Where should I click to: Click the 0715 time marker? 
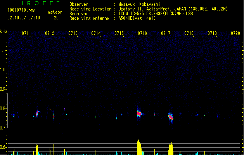click(x=119, y=33)
